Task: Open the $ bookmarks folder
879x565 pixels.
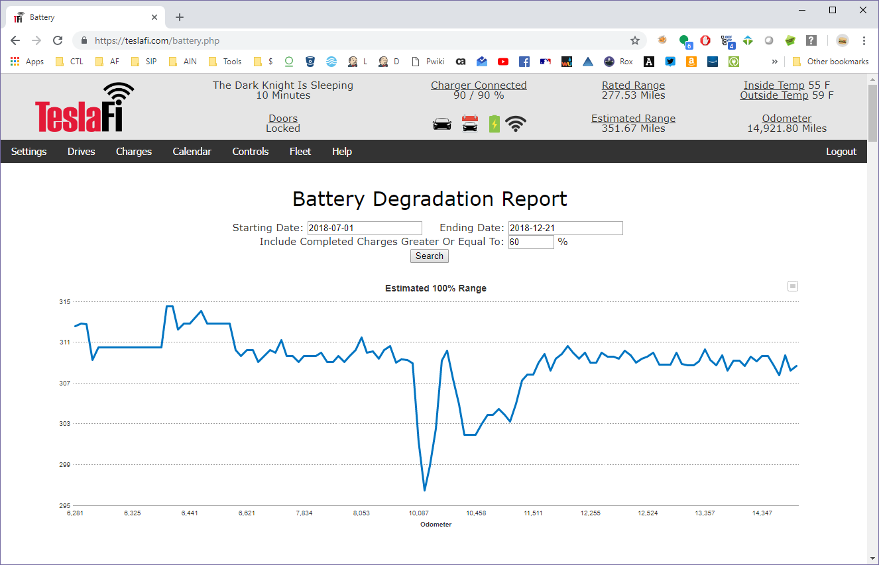Action: tap(263, 62)
